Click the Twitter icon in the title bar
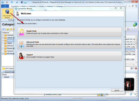 point(25,2)
